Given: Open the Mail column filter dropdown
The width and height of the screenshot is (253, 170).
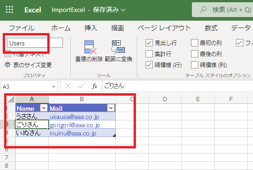Looking at the screenshot, I should tap(111, 108).
